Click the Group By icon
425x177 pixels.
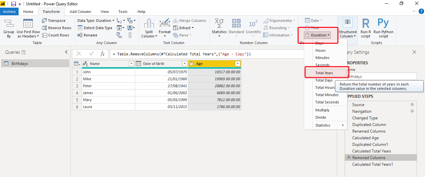click(x=9, y=28)
